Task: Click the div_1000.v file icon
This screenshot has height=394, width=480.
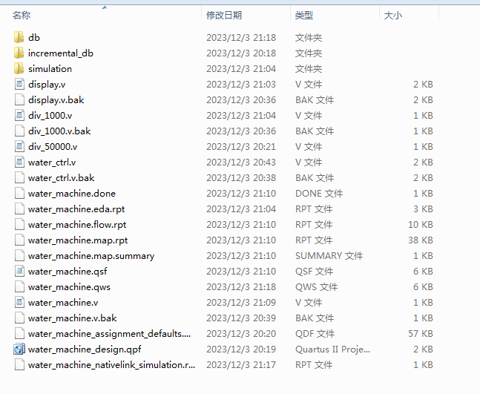Action: [19, 116]
